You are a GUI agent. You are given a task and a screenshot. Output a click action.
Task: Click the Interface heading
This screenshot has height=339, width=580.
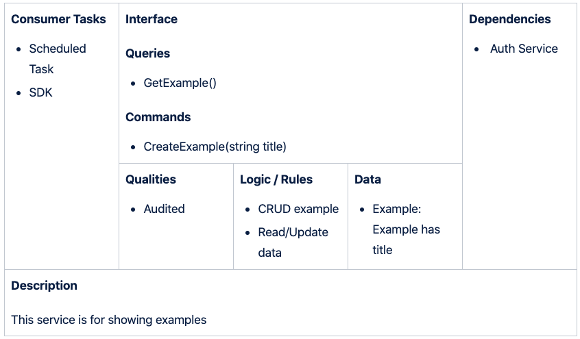(x=151, y=19)
